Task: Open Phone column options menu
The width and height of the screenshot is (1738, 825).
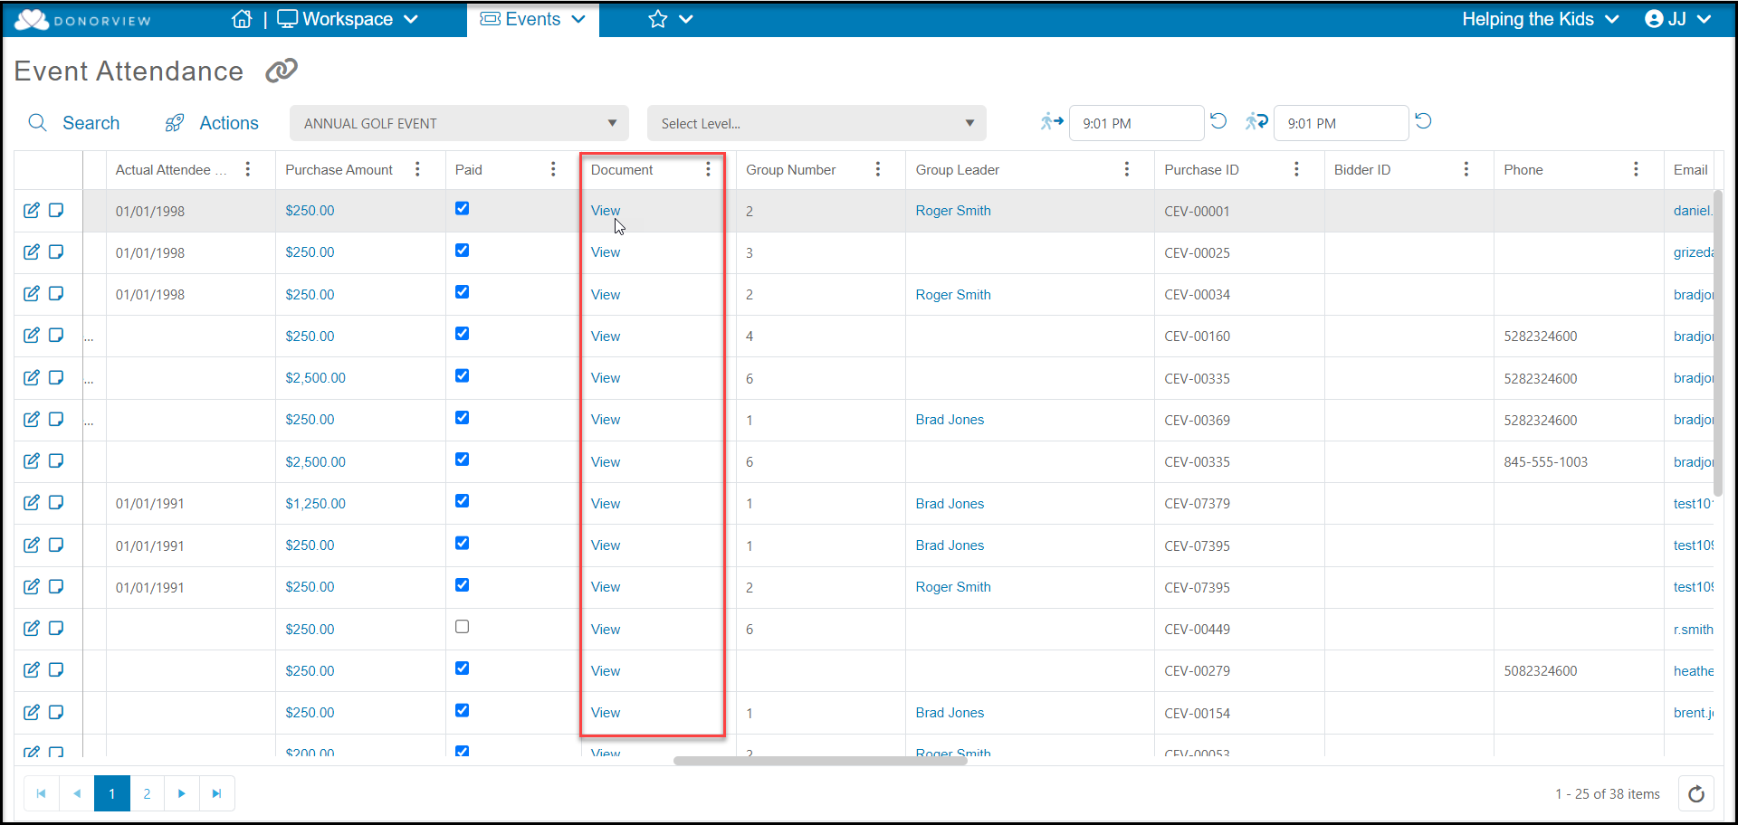Action: (1636, 169)
